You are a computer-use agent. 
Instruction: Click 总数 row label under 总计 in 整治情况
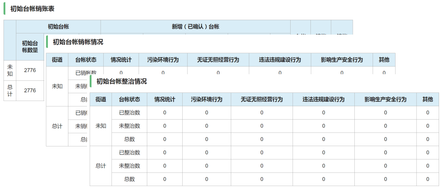[129, 179]
